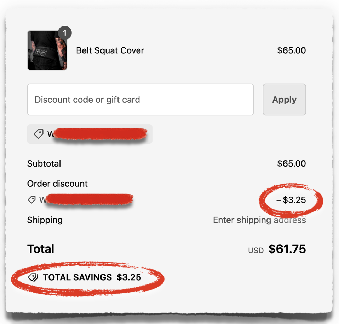Click the Belt Squat Cover product name
This screenshot has height=324, width=339.
coord(110,50)
